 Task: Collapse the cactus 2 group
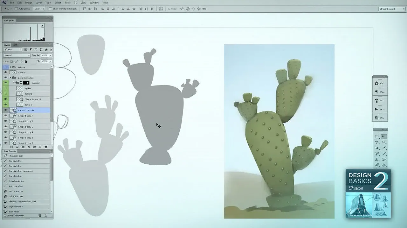(14, 83)
